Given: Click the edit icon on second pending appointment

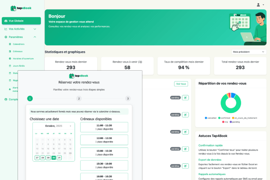Looking at the screenshot, I should pos(185,115).
